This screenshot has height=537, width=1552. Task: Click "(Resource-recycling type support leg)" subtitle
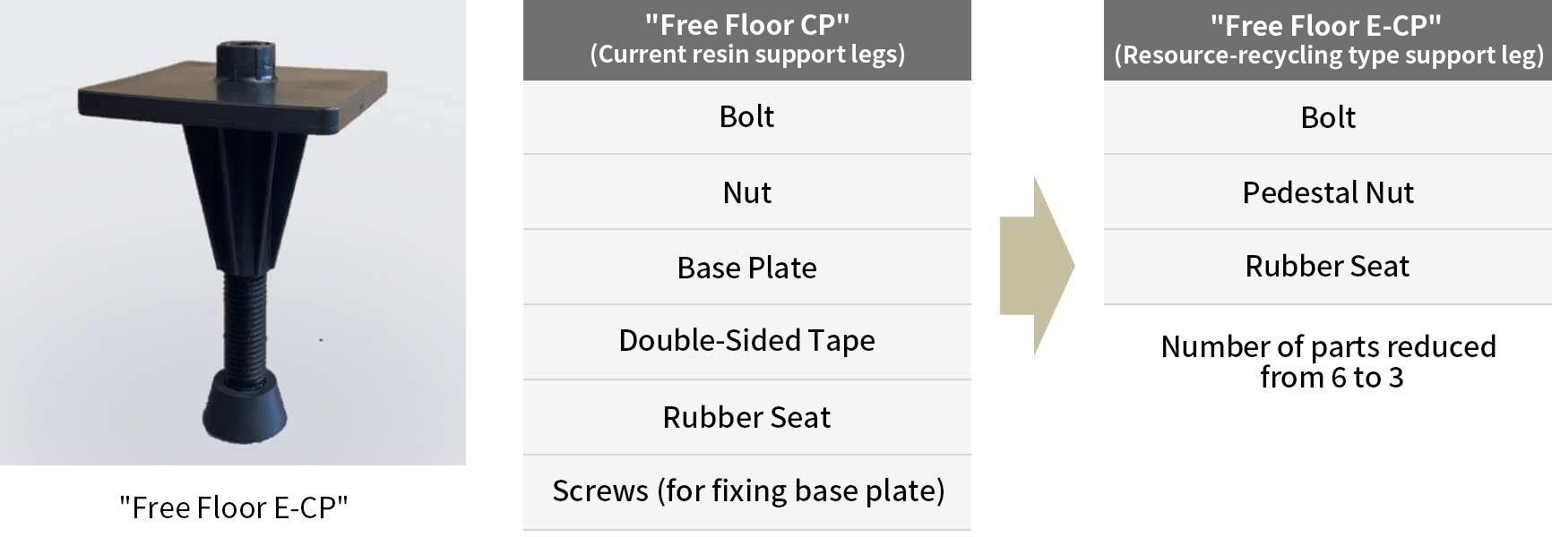tap(1329, 55)
